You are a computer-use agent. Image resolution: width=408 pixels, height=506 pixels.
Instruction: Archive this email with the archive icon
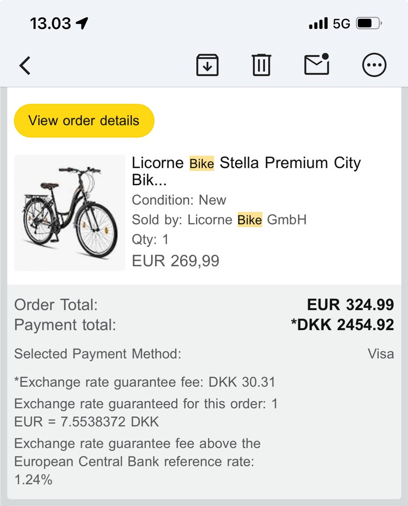(207, 66)
